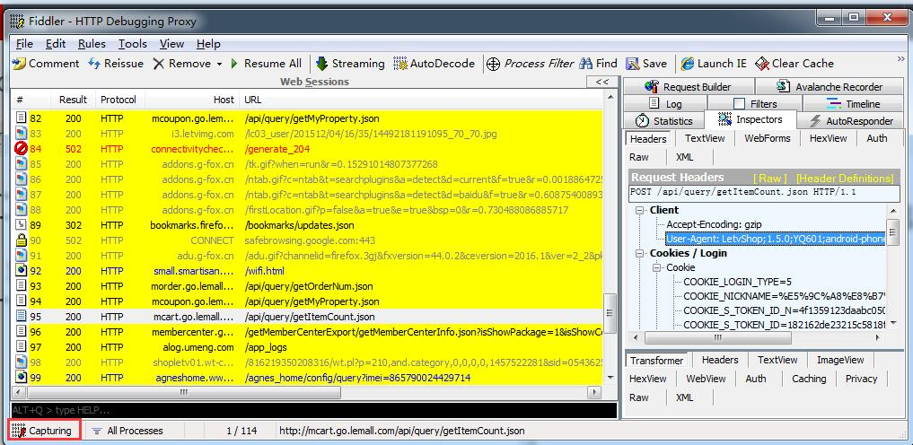
Task: Sort sessions by Result column header
Action: tap(73, 100)
